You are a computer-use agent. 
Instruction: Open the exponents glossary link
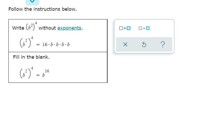(69, 28)
